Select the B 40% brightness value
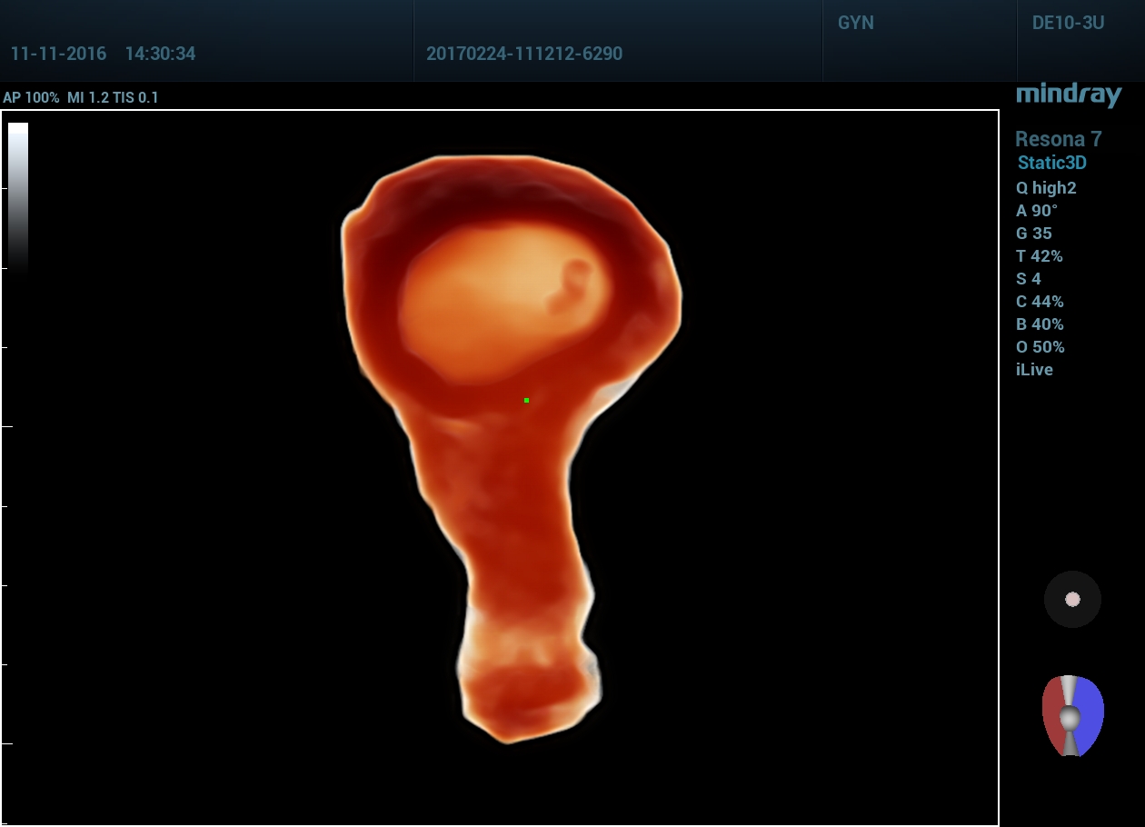1145x827 pixels. click(x=1040, y=324)
